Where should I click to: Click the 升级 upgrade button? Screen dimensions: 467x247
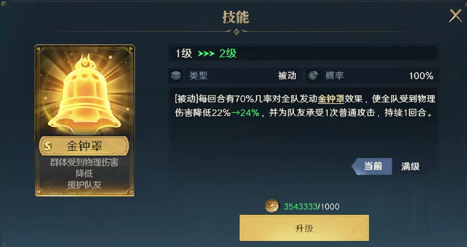pos(304,228)
